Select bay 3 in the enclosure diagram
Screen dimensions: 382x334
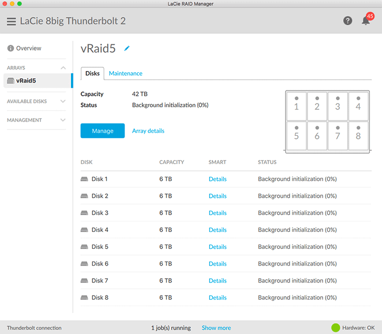coord(338,106)
